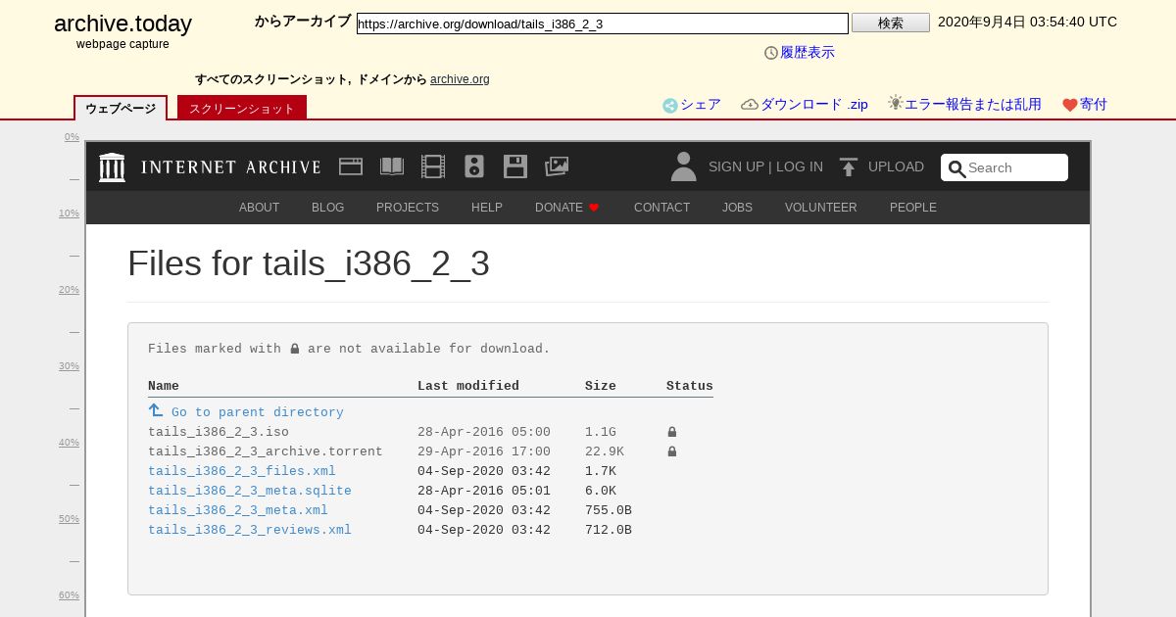
Task: Open DONATE in the navigation bar
Action: tap(560, 208)
